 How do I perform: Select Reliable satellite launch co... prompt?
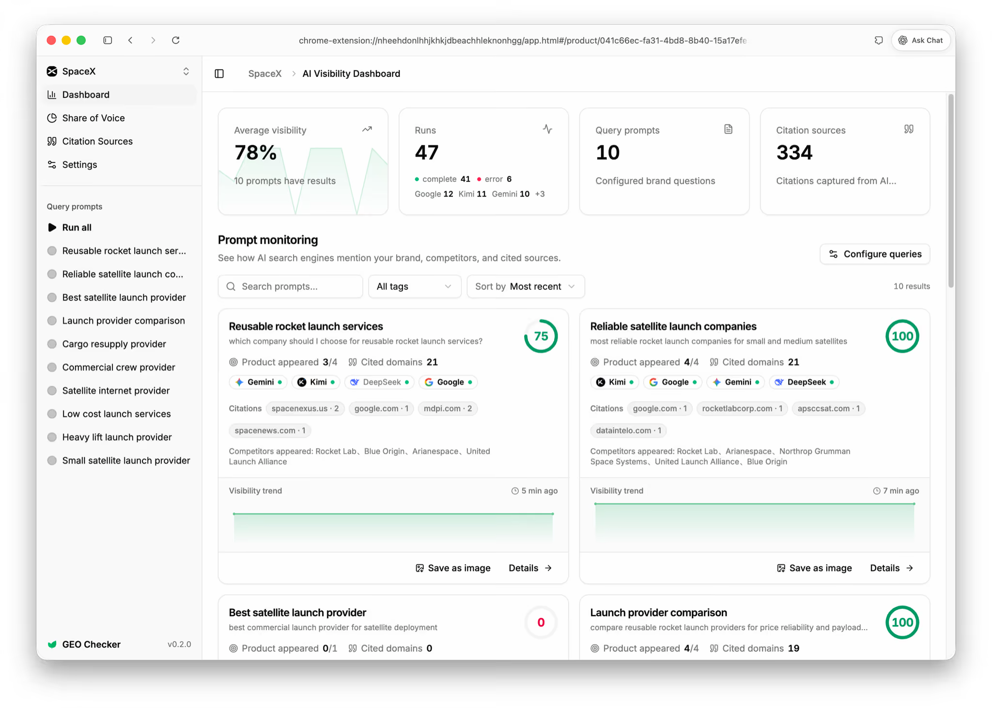coord(119,274)
